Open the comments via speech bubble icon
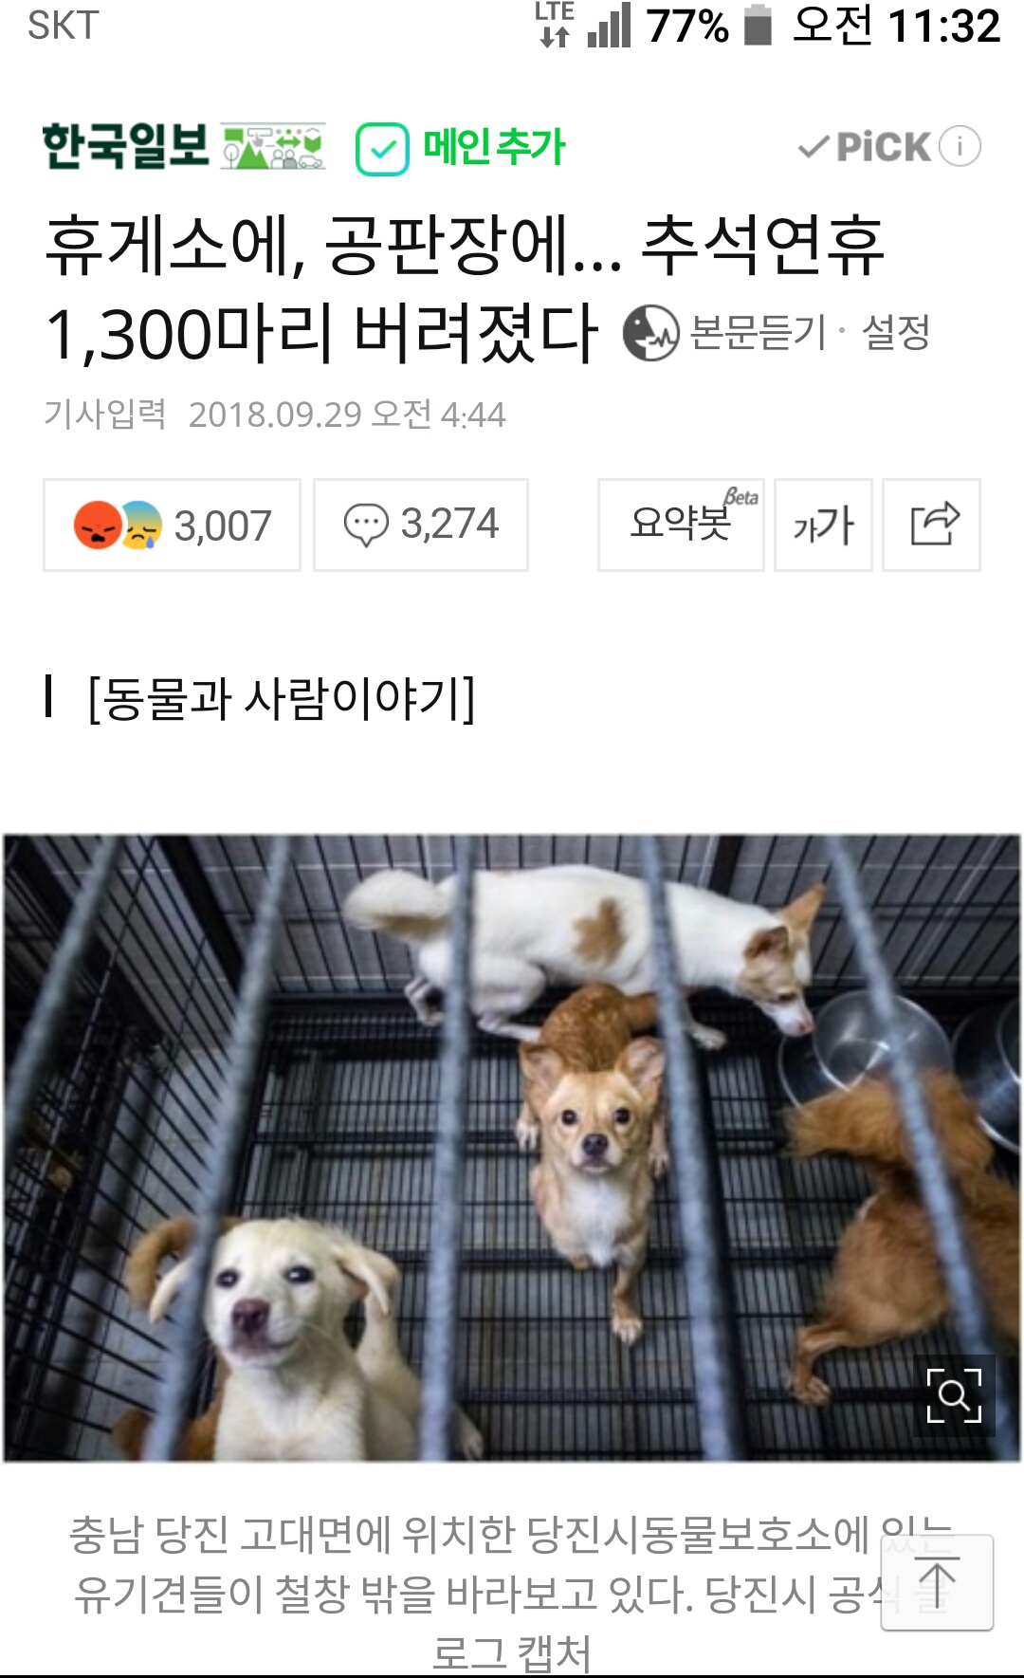Viewport: 1024px width, 1678px height. click(x=366, y=525)
